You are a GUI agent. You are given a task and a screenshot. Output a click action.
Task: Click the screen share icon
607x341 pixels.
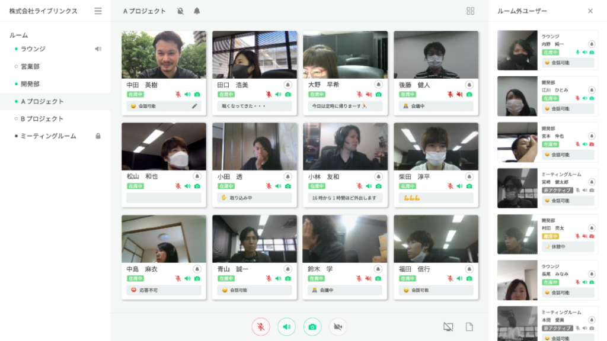pyautogui.click(x=448, y=327)
